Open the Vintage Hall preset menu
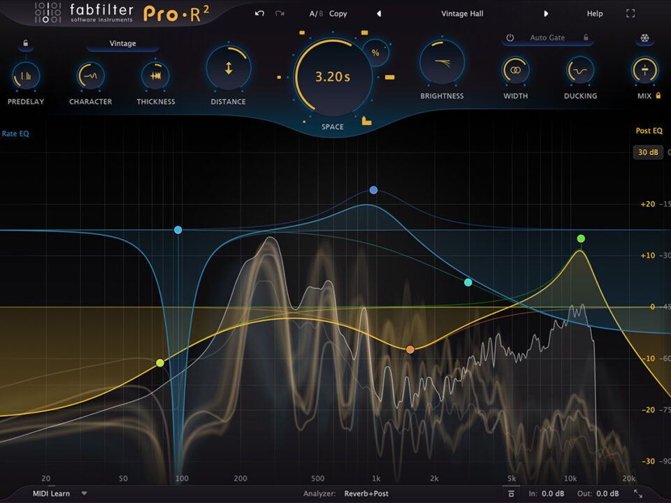Viewport: 671px width, 503px height. click(x=462, y=13)
